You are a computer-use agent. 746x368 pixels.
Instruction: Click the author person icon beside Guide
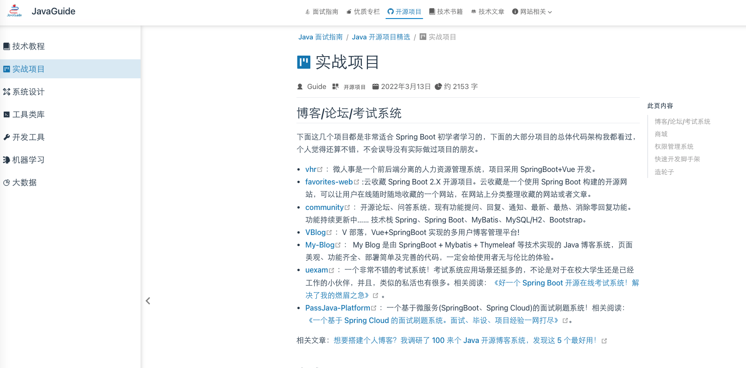click(300, 87)
